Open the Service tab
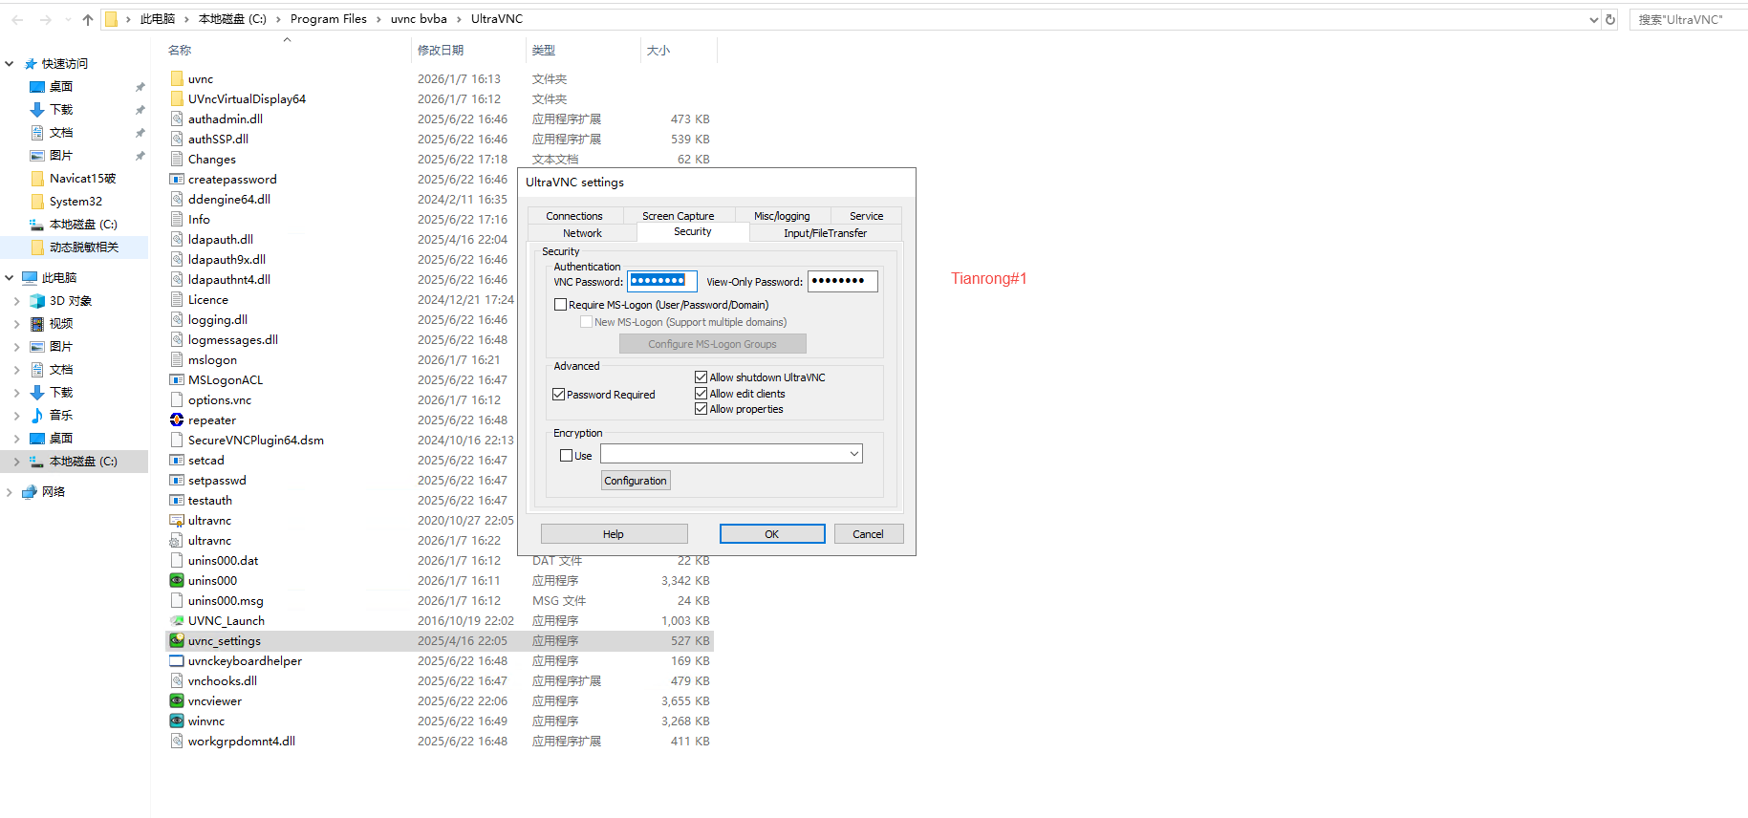The image size is (1748, 818). point(866,216)
